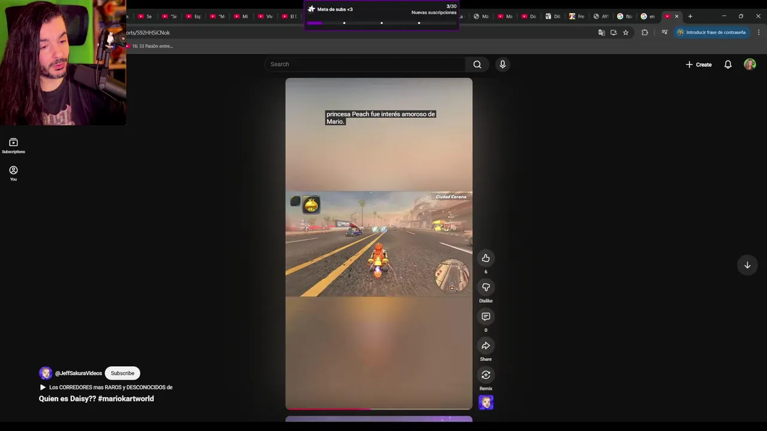767x431 pixels.
Task: Go to next Short with down arrow
Action: point(747,265)
